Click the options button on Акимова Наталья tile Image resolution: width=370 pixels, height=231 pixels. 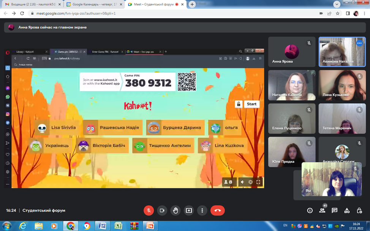pos(359,43)
